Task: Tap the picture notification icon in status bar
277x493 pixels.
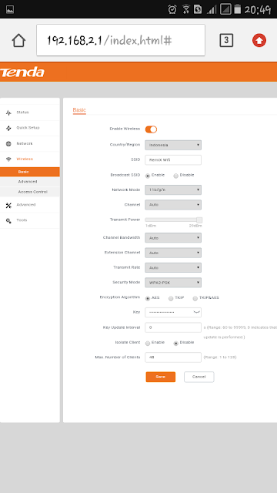Action: pyautogui.click(x=10, y=9)
